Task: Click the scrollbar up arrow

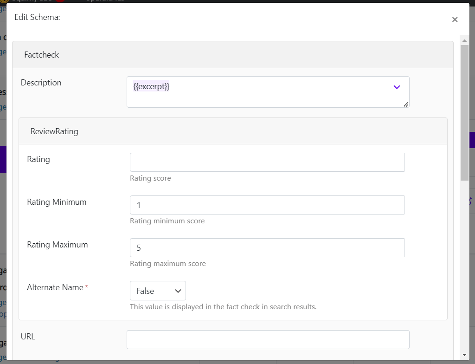Action: (x=464, y=41)
